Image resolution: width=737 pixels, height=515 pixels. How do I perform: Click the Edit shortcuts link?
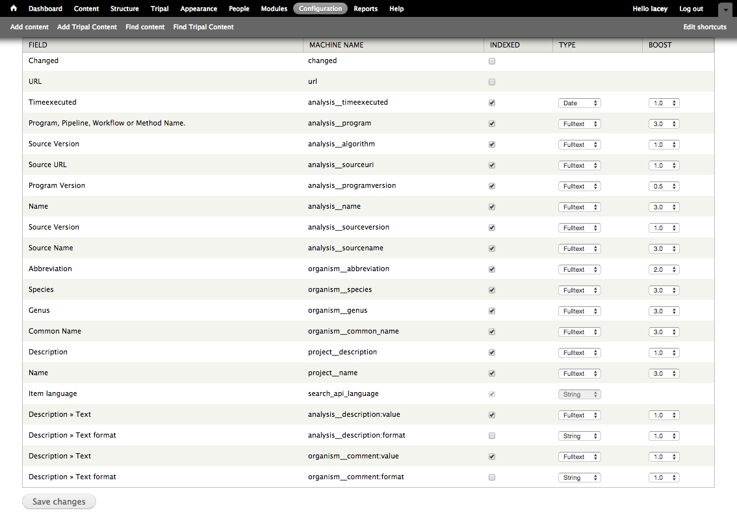705,27
